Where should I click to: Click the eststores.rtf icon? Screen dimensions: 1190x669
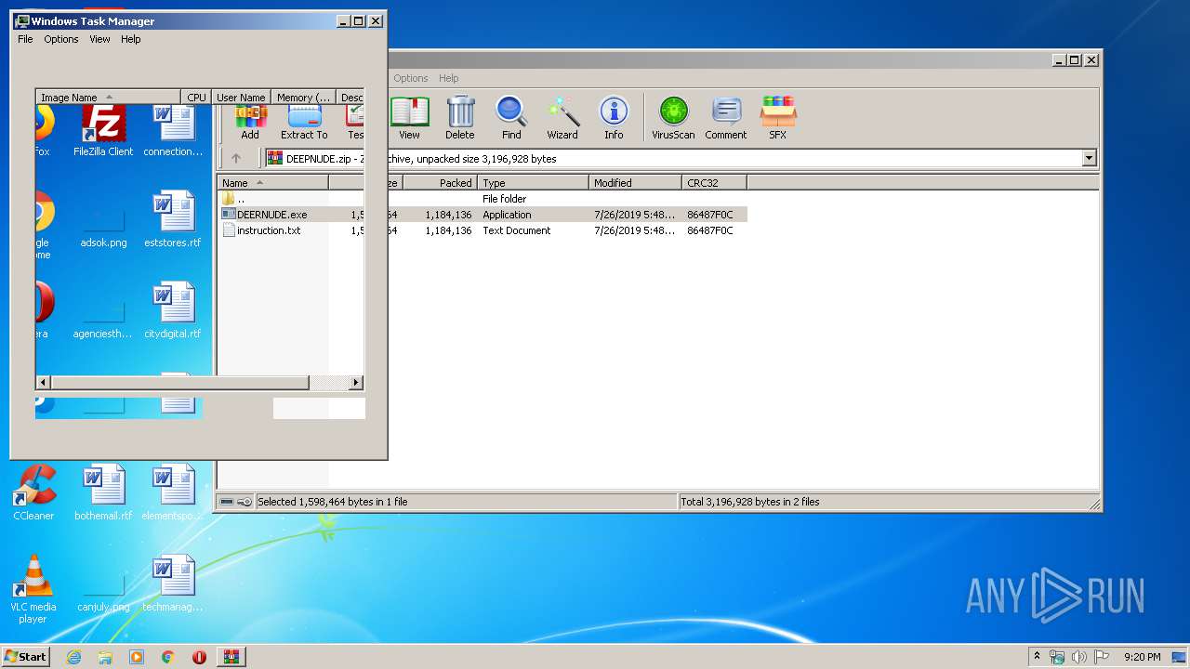[173, 219]
